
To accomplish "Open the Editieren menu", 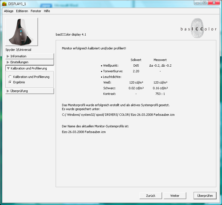I will (22, 11).
